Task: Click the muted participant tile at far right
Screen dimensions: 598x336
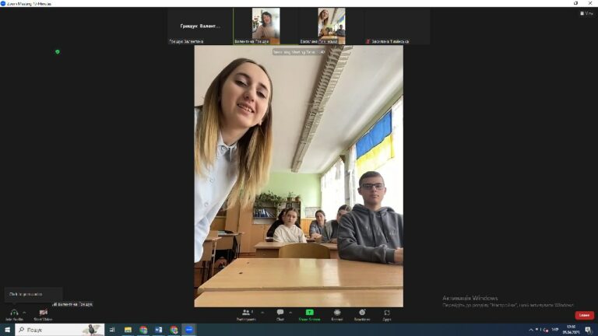Action: point(397,26)
